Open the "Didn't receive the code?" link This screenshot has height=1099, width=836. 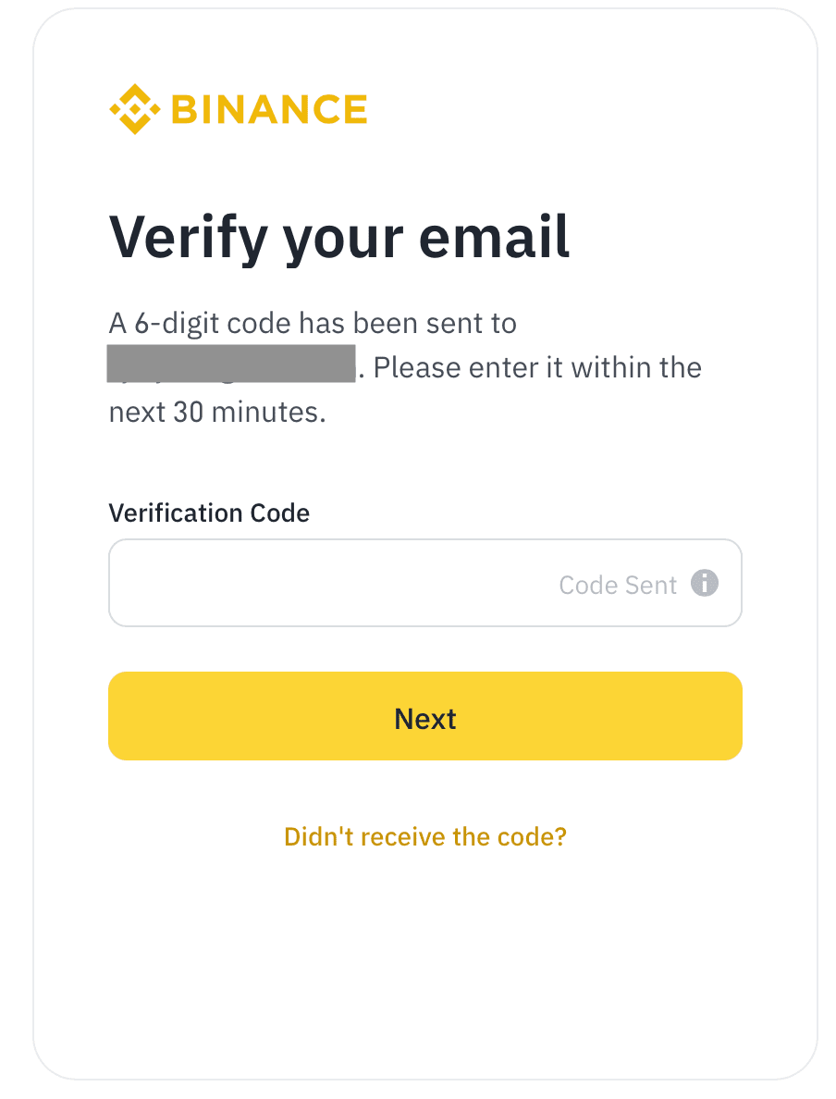click(425, 836)
